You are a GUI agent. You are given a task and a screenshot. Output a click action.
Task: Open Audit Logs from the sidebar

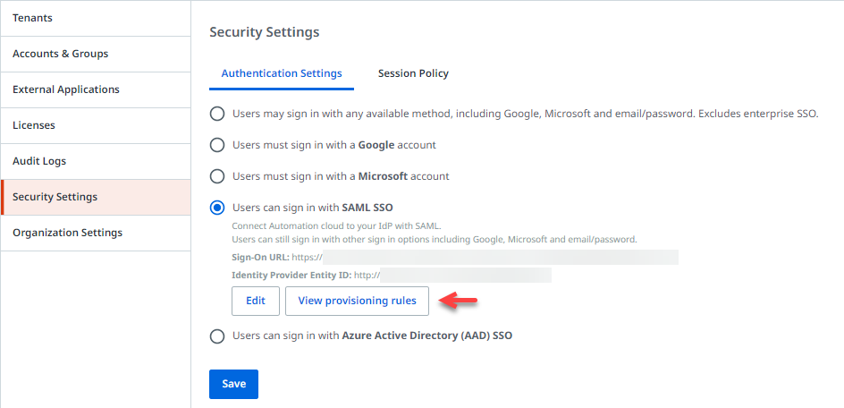coord(39,161)
